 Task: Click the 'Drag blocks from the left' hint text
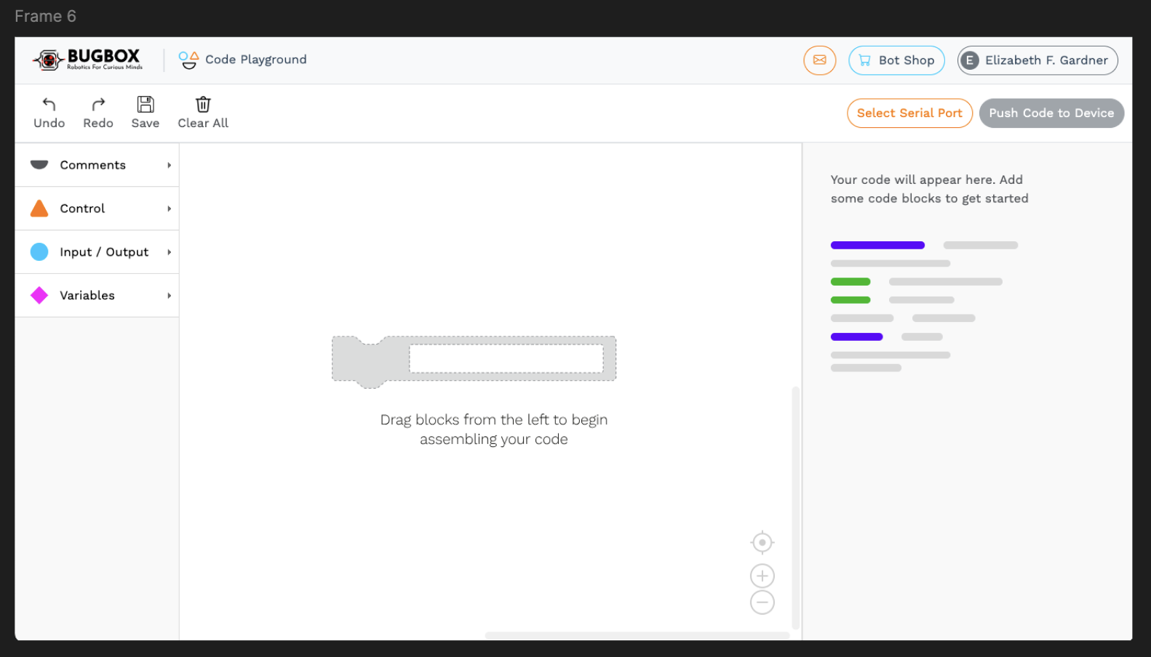(494, 430)
